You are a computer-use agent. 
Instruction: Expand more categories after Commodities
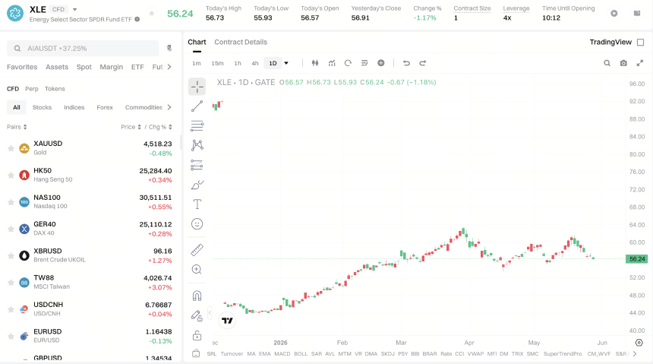click(x=169, y=107)
